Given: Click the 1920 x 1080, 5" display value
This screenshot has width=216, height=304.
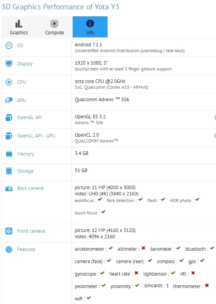Looking at the screenshot, I should tap(91, 63).
